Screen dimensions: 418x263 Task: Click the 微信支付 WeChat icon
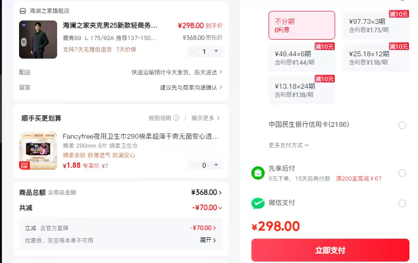[x=258, y=203]
